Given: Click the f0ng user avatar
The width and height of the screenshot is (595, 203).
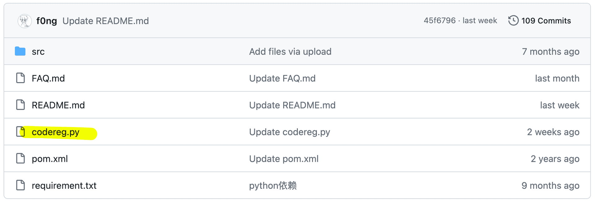Looking at the screenshot, I should (x=24, y=21).
